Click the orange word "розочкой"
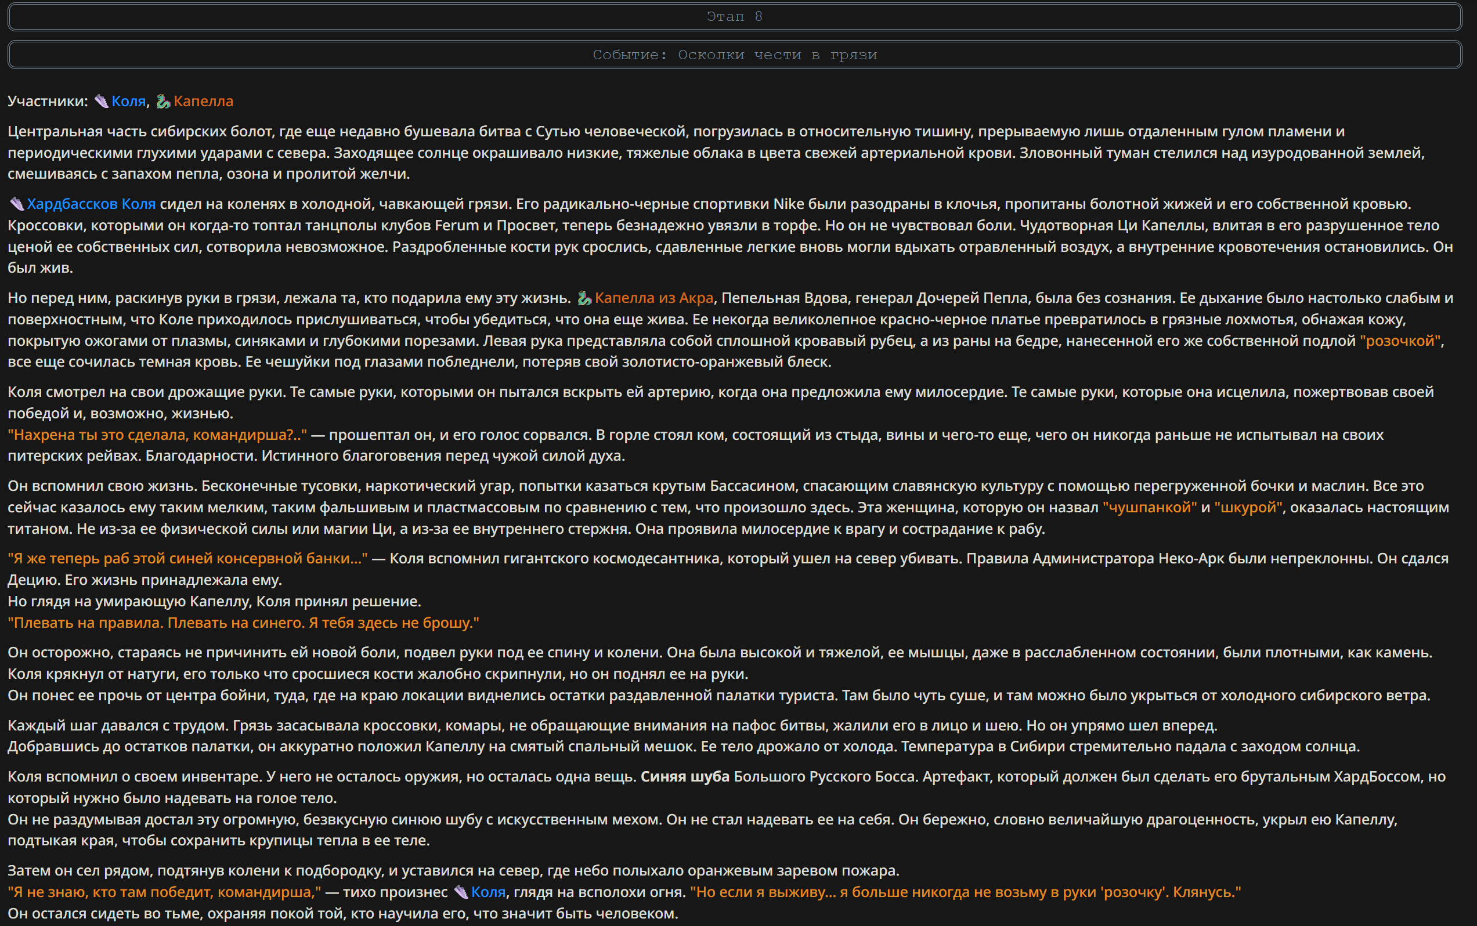The height and width of the screenshot is (926, 1477). pos(1400,341)
